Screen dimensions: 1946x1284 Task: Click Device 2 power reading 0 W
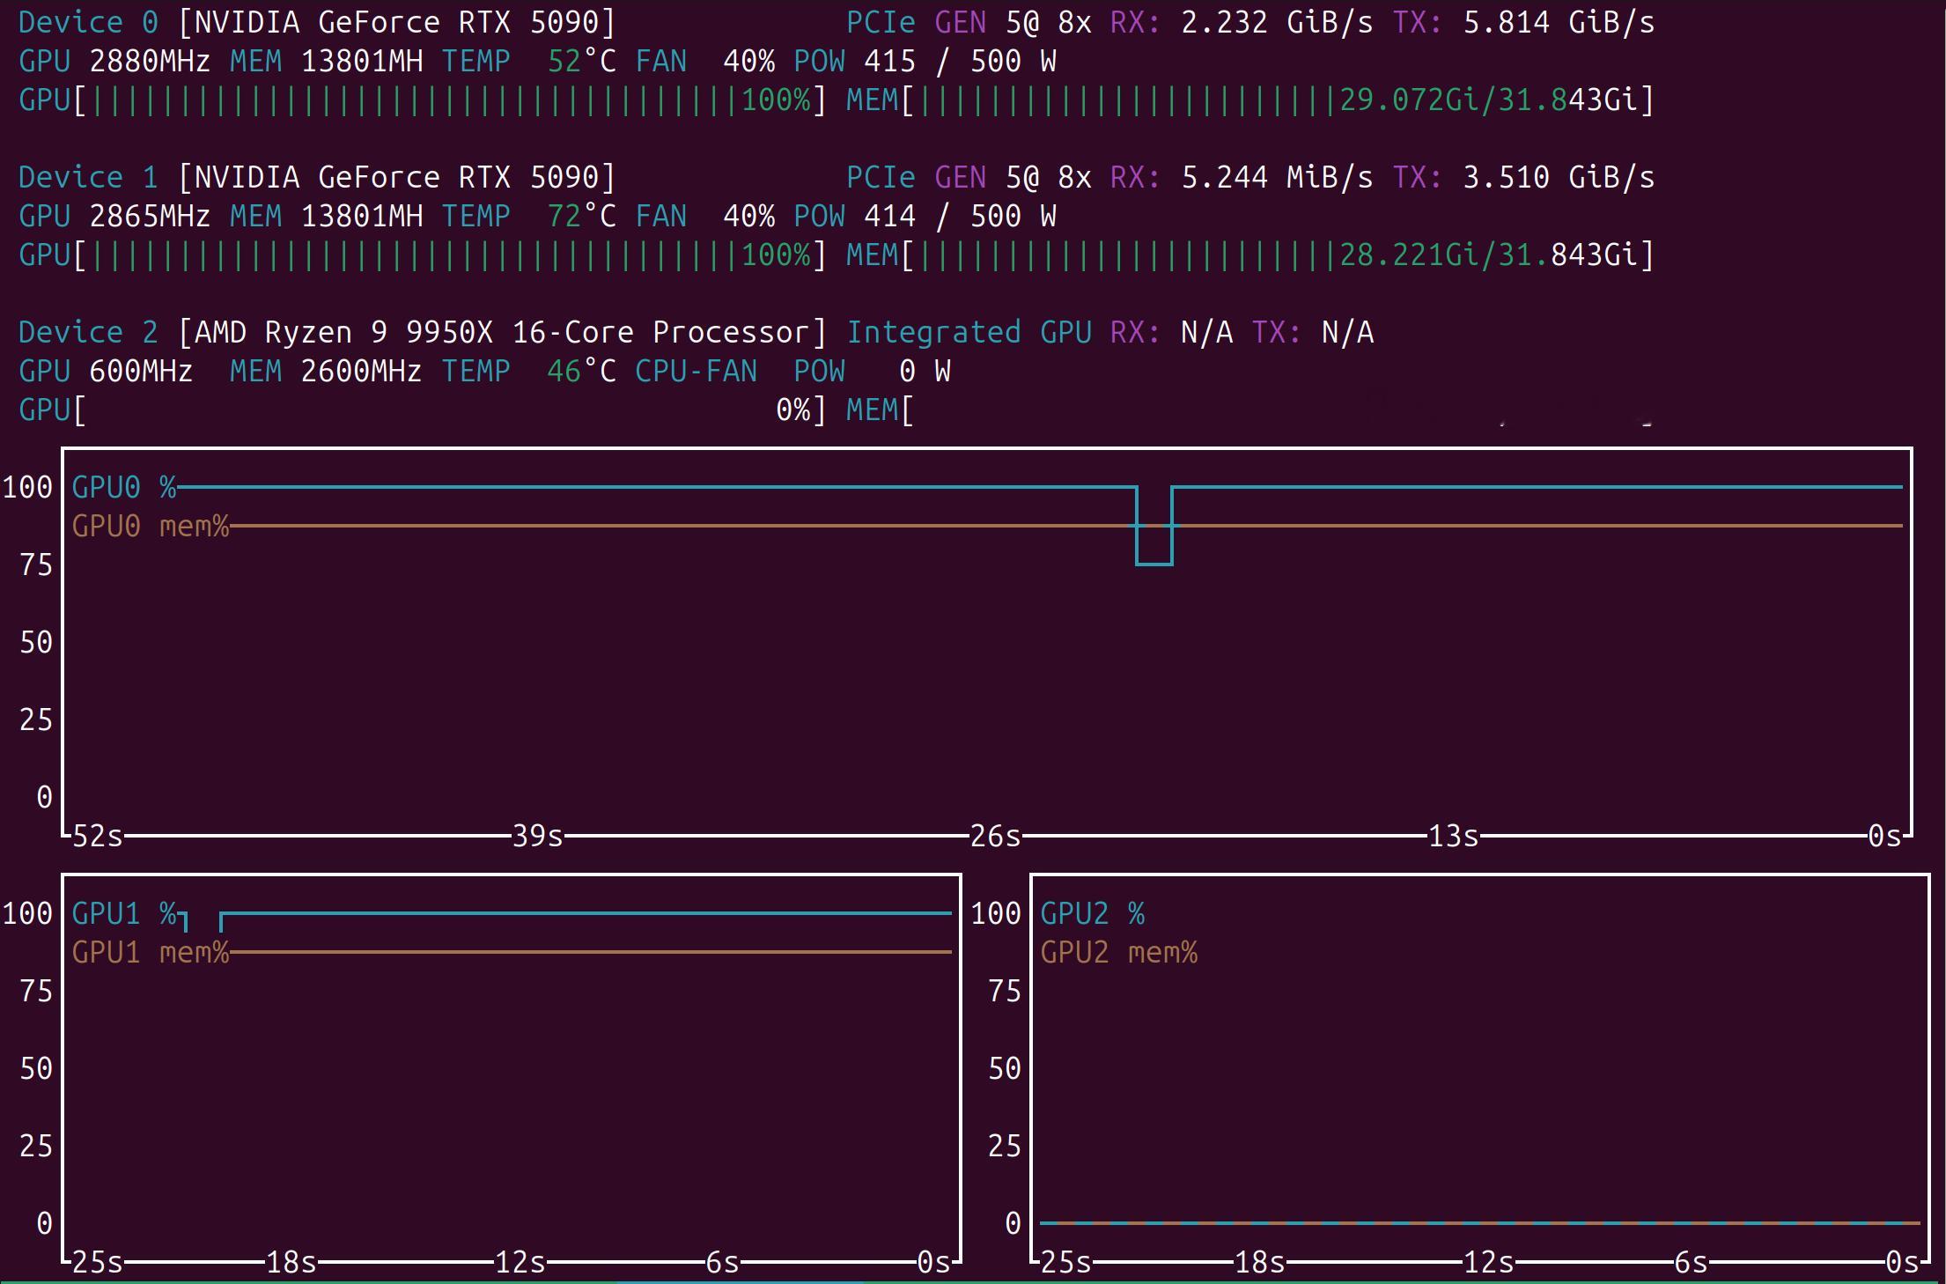tap(925, 372)
